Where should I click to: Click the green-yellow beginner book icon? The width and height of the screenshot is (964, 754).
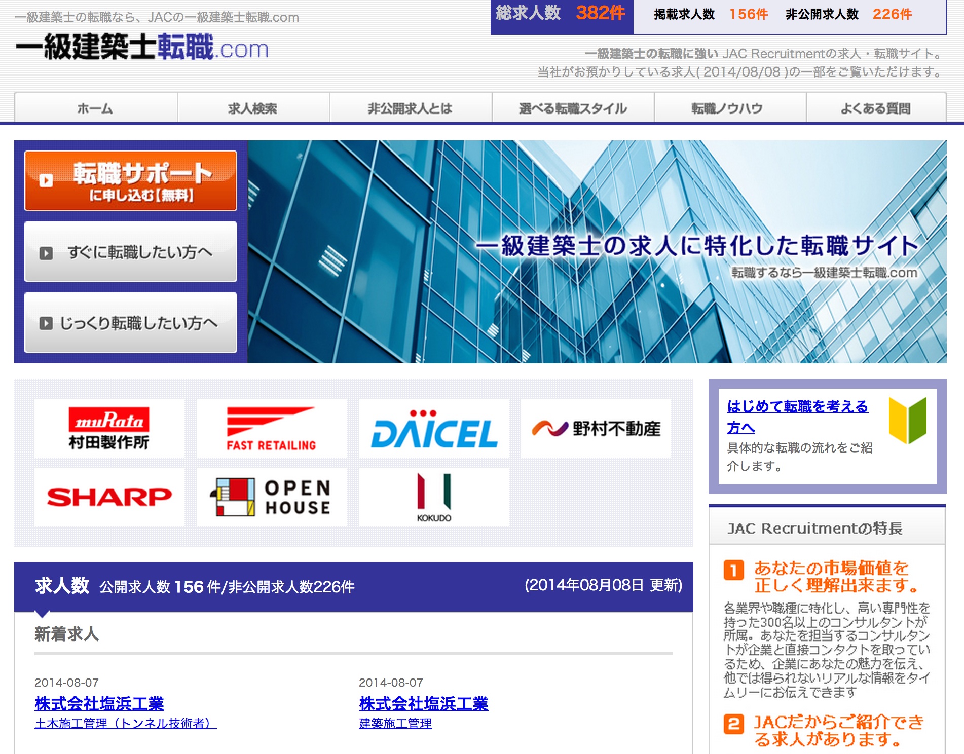(x=907, y=420)
